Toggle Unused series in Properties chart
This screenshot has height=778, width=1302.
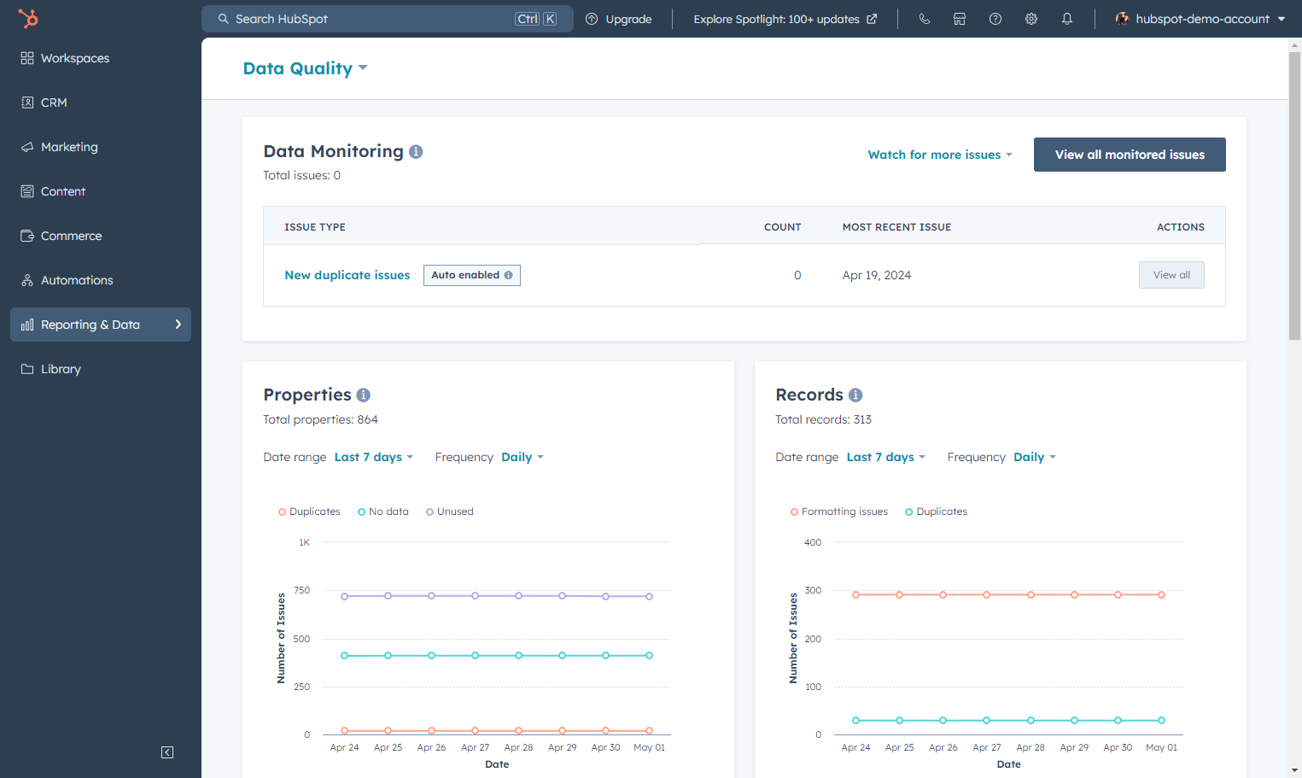click(450, 512)
